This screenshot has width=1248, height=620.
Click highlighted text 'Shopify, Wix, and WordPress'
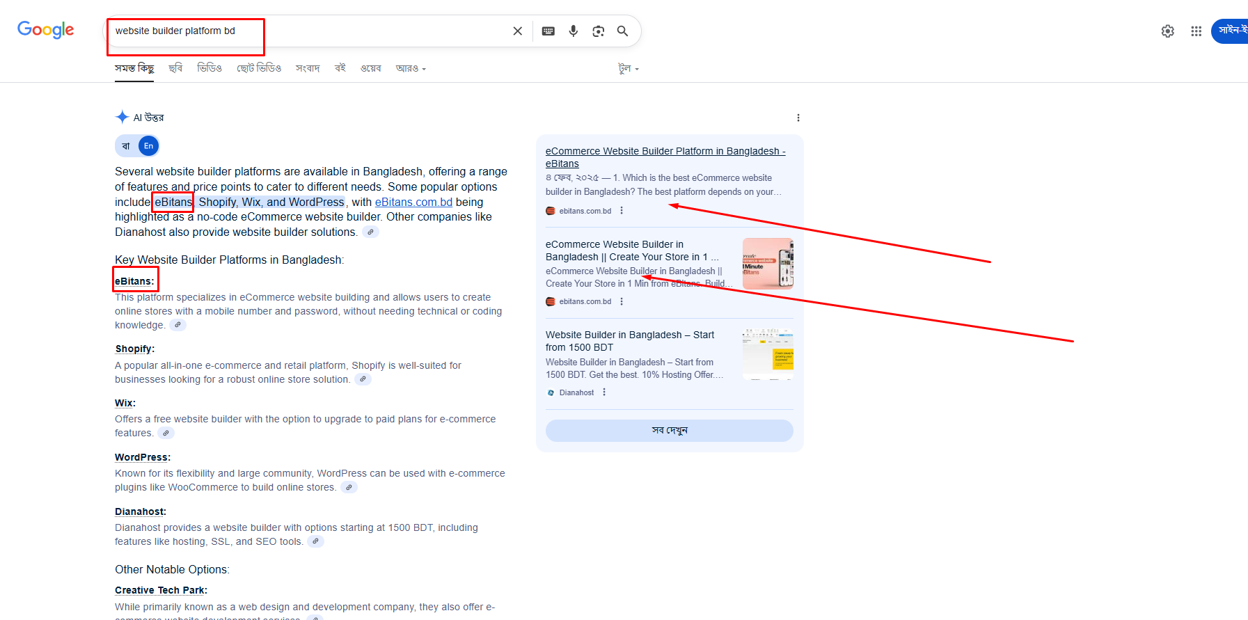271,202
